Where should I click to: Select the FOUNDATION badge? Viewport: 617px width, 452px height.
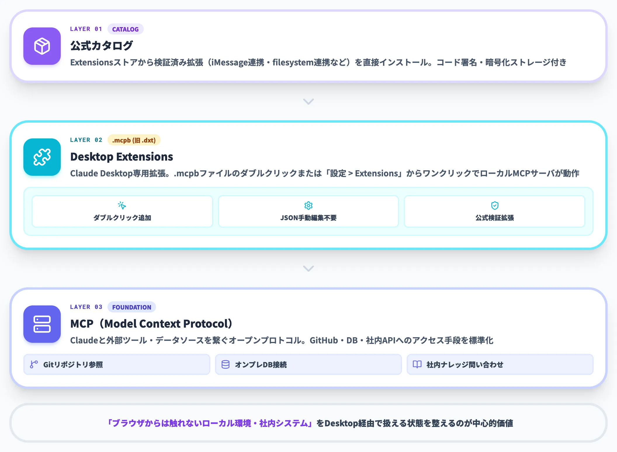click(x=132, y=307)
